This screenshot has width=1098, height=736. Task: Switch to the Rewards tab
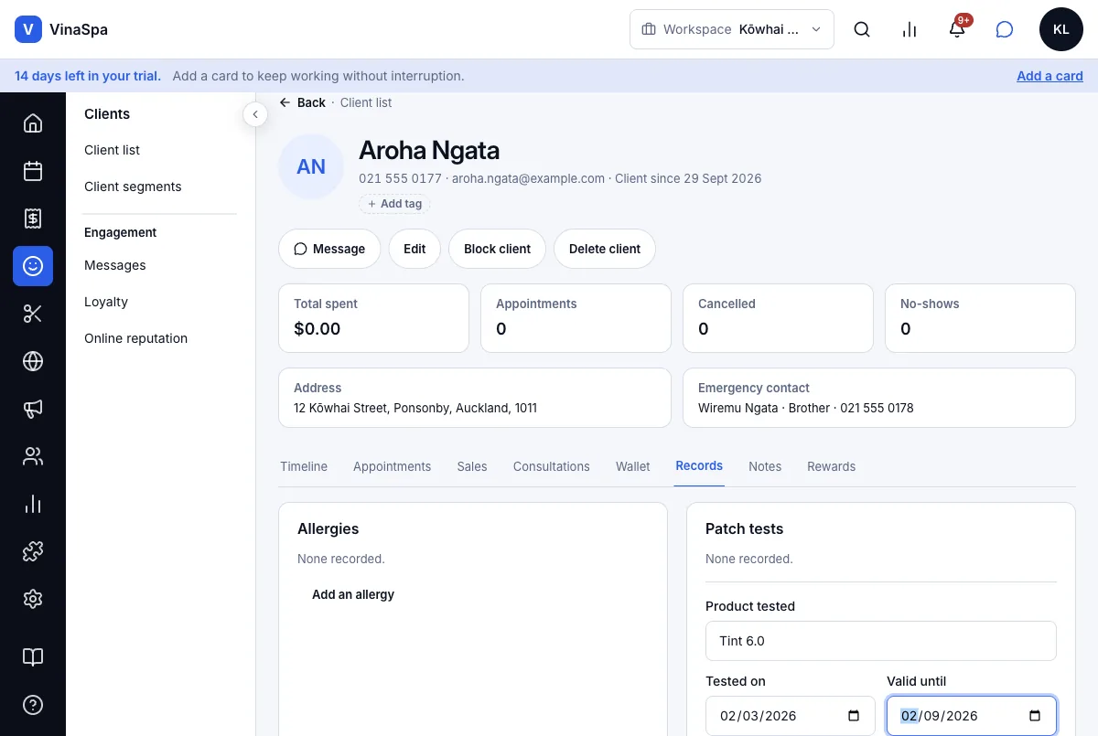[x=832, y=466]
